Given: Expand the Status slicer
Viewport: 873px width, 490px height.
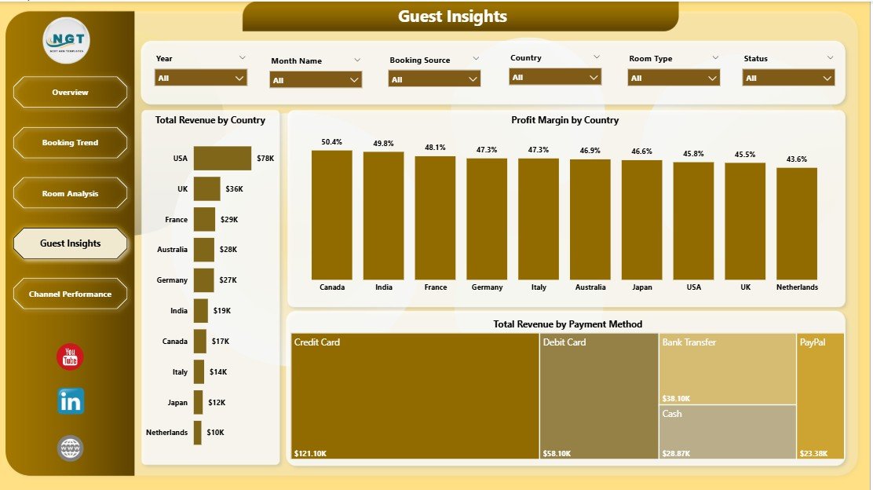Looking at the screenshot, I should pyautogui.click(x=787, y=79).
